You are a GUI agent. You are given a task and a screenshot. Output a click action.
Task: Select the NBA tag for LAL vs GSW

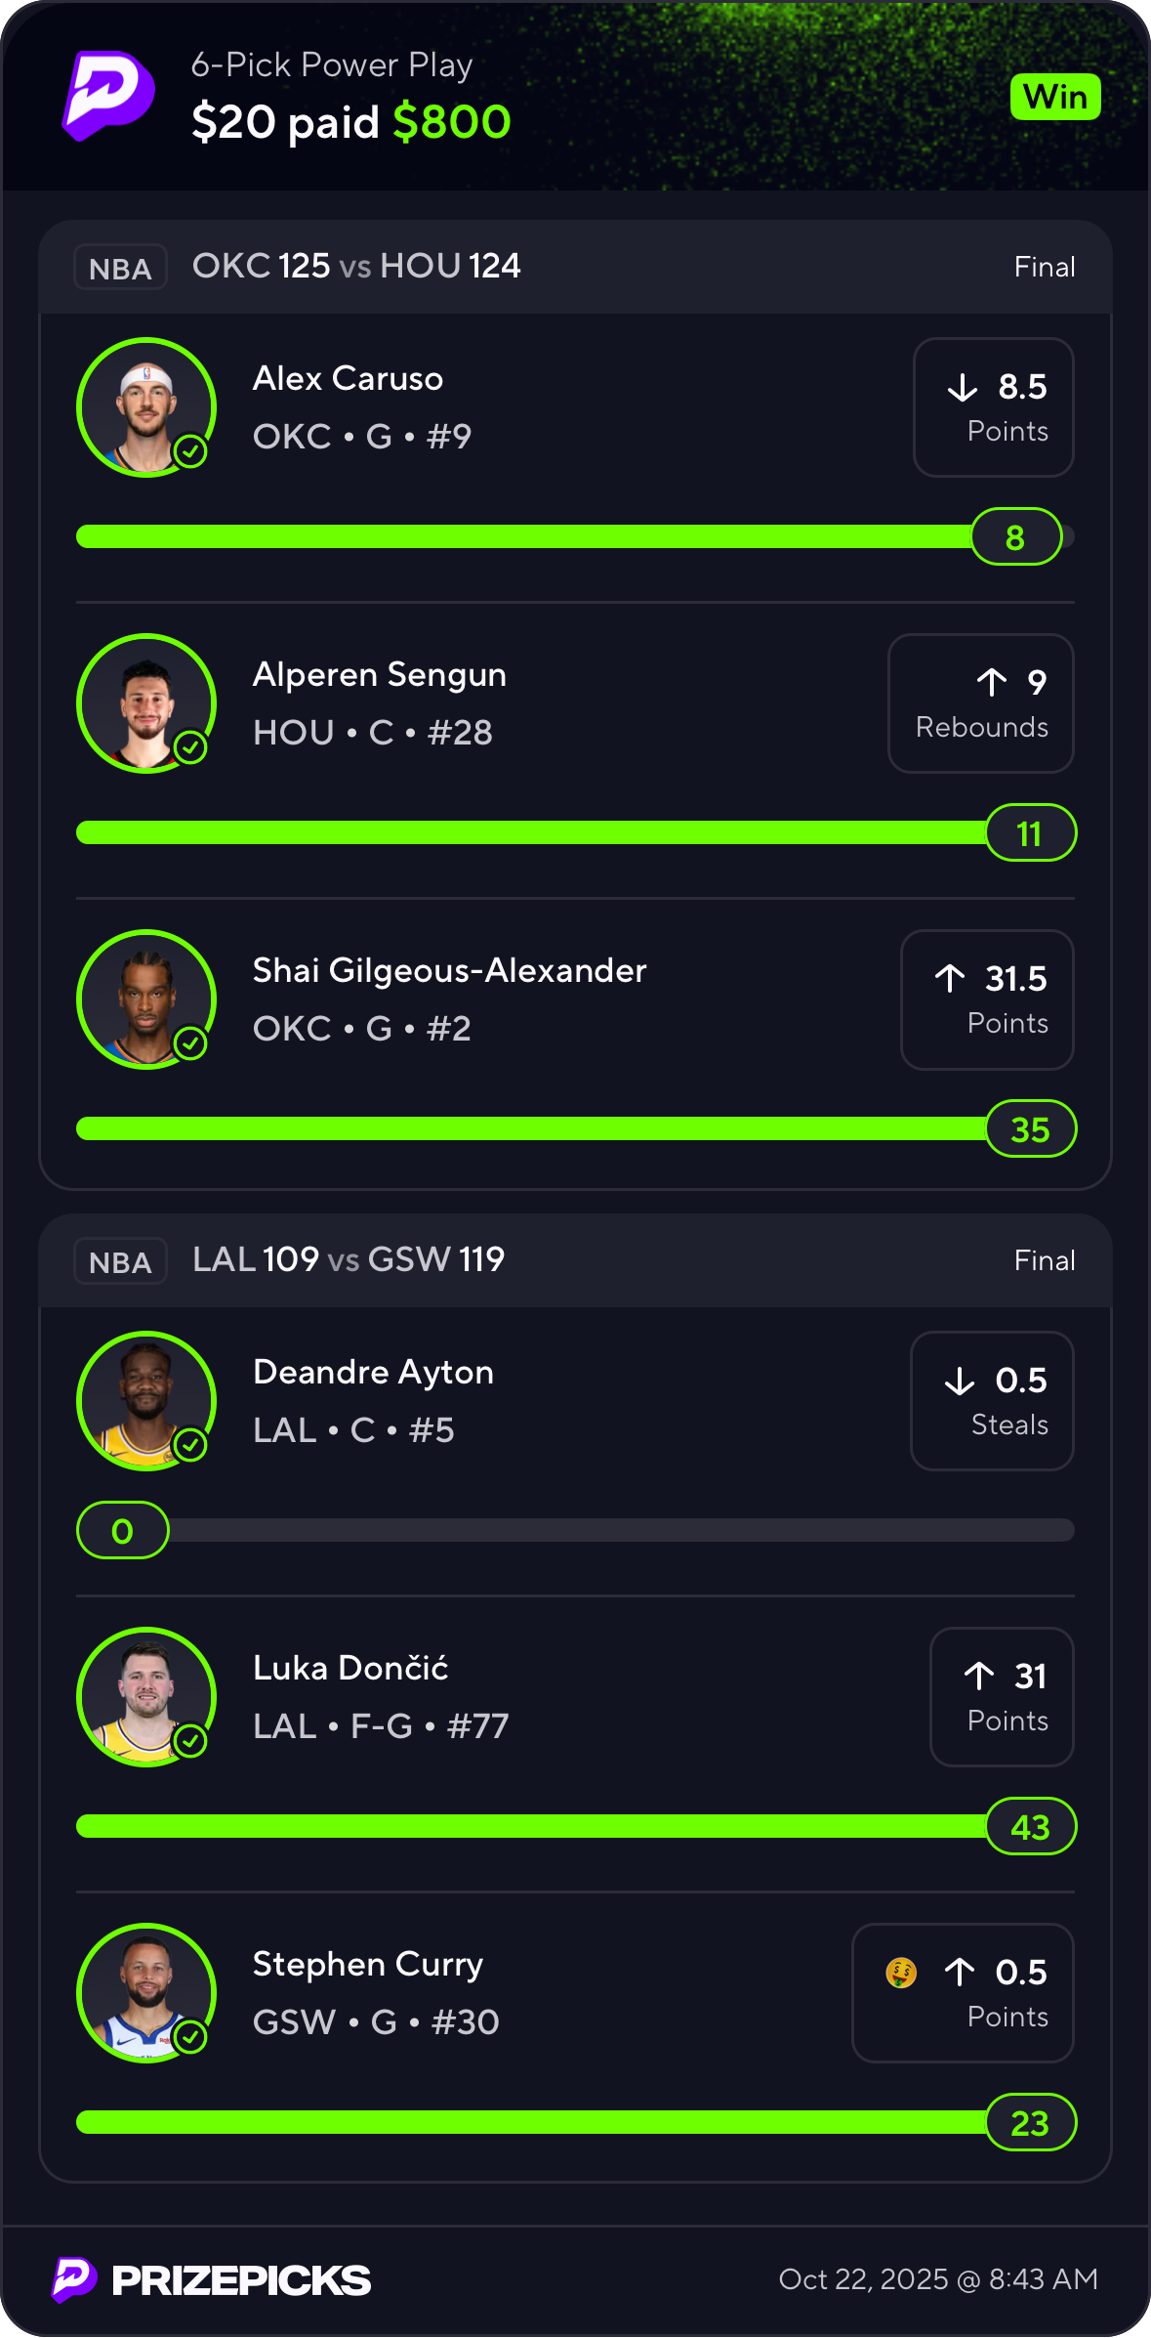tap(120, 1261)
